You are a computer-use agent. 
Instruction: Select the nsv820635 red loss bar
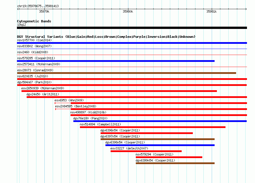coord(132,79)
